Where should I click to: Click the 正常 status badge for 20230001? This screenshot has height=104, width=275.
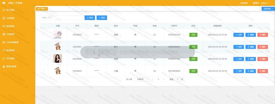193,47
